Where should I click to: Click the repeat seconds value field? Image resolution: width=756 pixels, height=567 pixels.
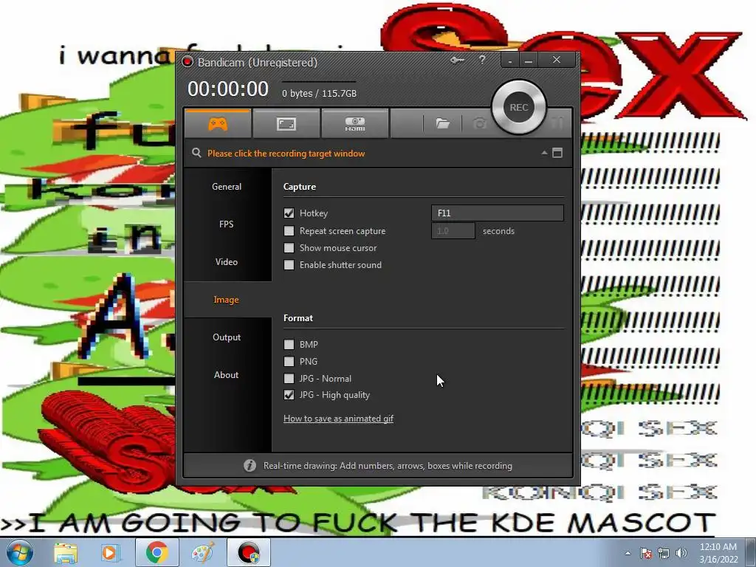tap(453, 231)
